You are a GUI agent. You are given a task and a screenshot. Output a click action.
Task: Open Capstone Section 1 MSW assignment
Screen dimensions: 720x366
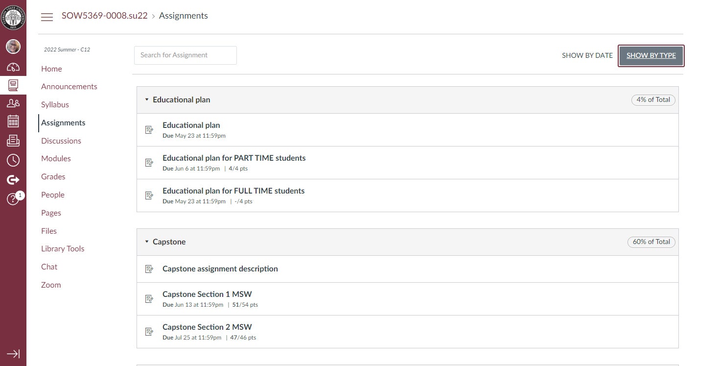pyautogui.click(x=207, y=294)
